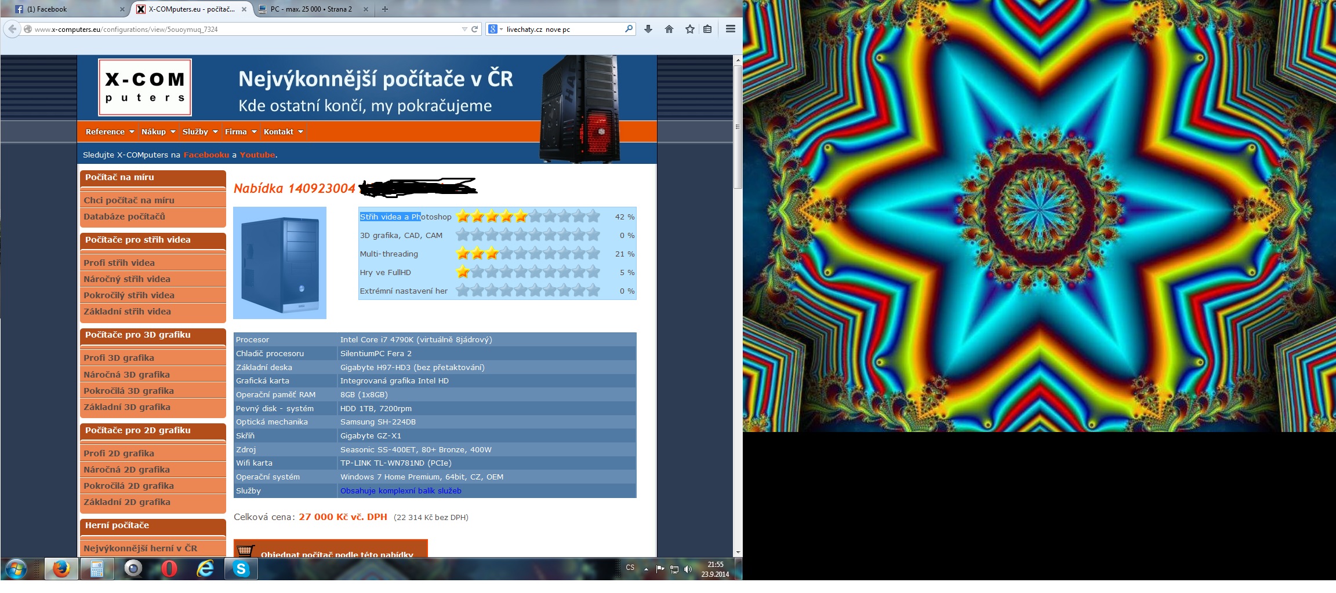Open the URL history dropdown arrow

[464, 29]
